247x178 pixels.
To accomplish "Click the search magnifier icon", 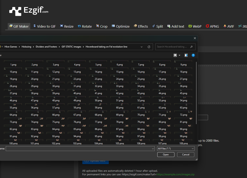I will (191, 47).
